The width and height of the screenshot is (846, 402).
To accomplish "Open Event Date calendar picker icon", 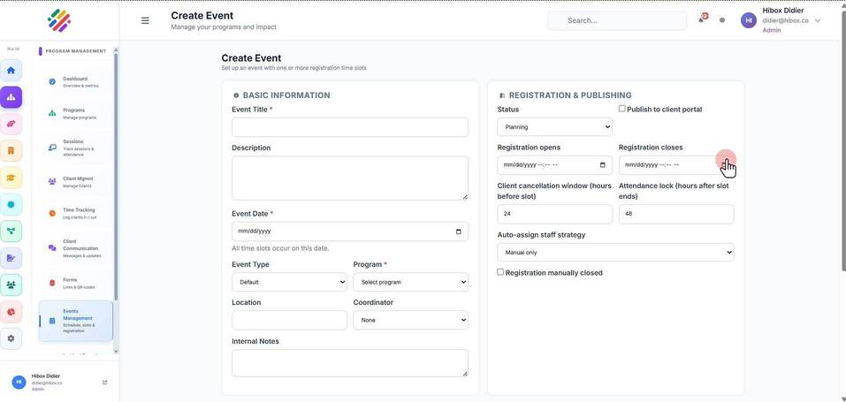I will click(x=459, y=231).
